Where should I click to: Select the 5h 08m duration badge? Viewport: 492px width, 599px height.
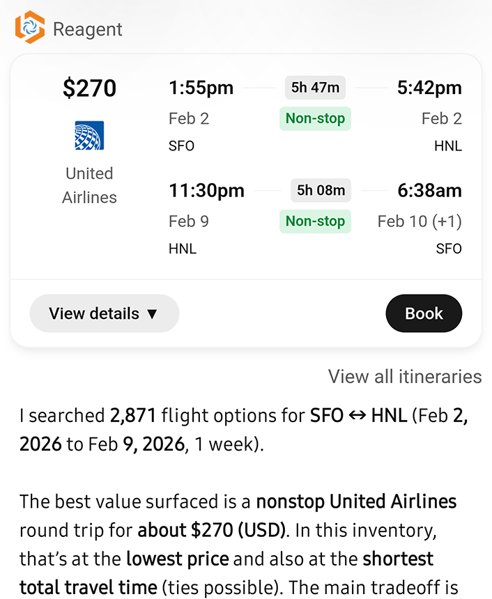pos(321,189)
